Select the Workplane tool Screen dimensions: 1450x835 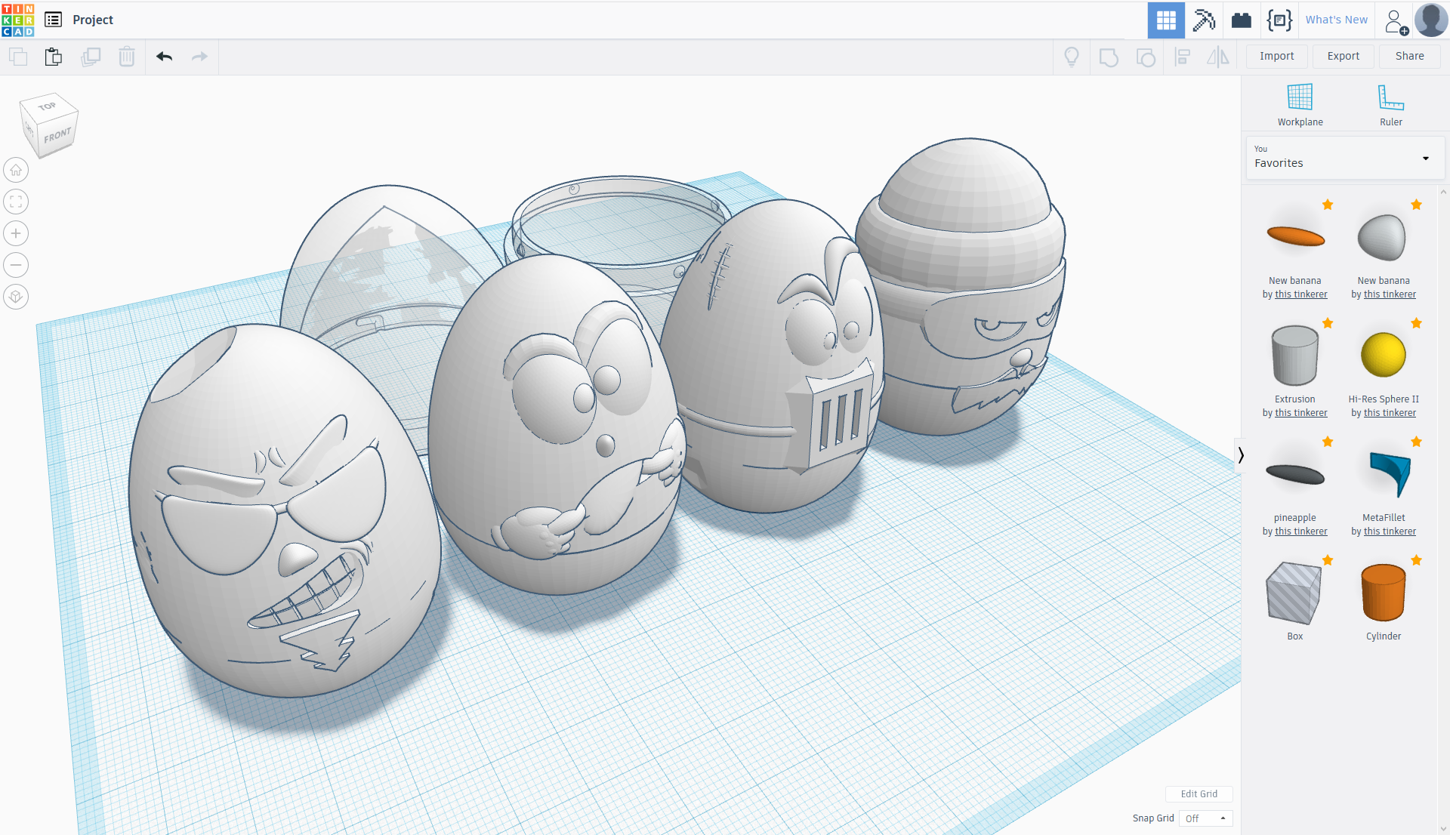[1300, 105]
